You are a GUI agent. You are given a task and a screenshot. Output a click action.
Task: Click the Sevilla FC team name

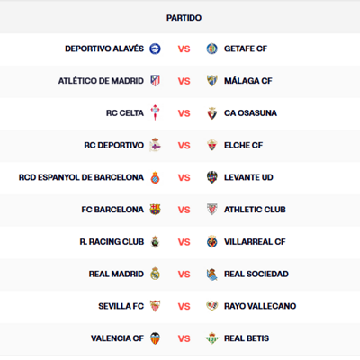coord(121,306)
